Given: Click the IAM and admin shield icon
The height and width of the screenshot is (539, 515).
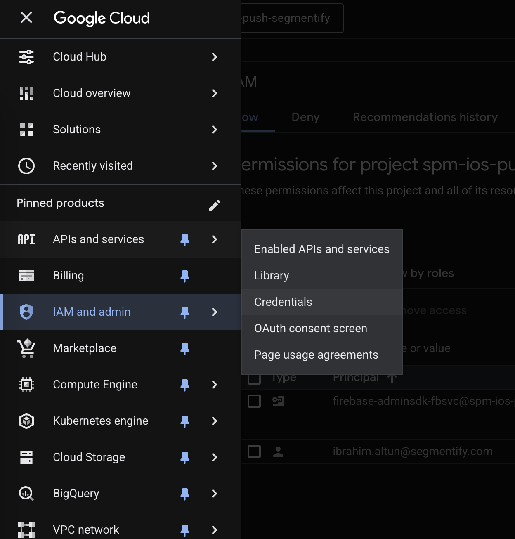Looking at the screenshot, I should [x=26, y=312].
